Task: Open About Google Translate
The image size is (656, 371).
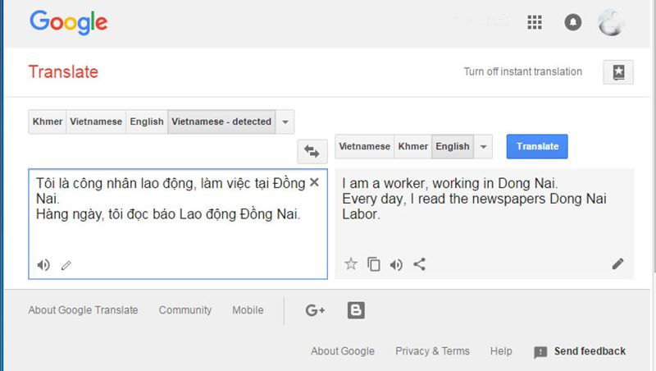Action: coord(83,310)
